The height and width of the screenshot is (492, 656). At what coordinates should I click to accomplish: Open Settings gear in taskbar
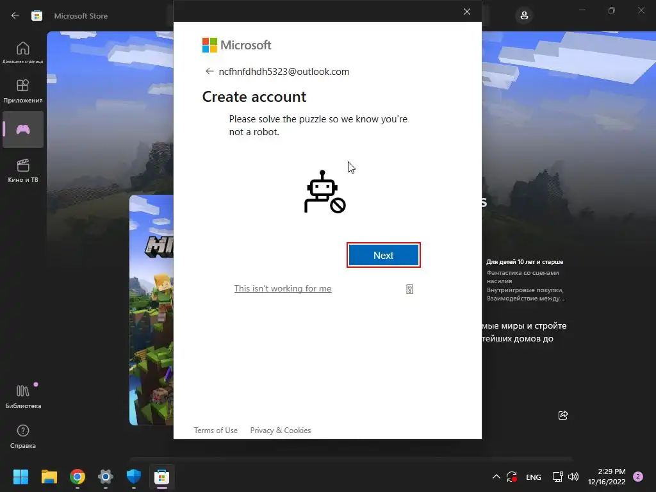coord(106,477)
